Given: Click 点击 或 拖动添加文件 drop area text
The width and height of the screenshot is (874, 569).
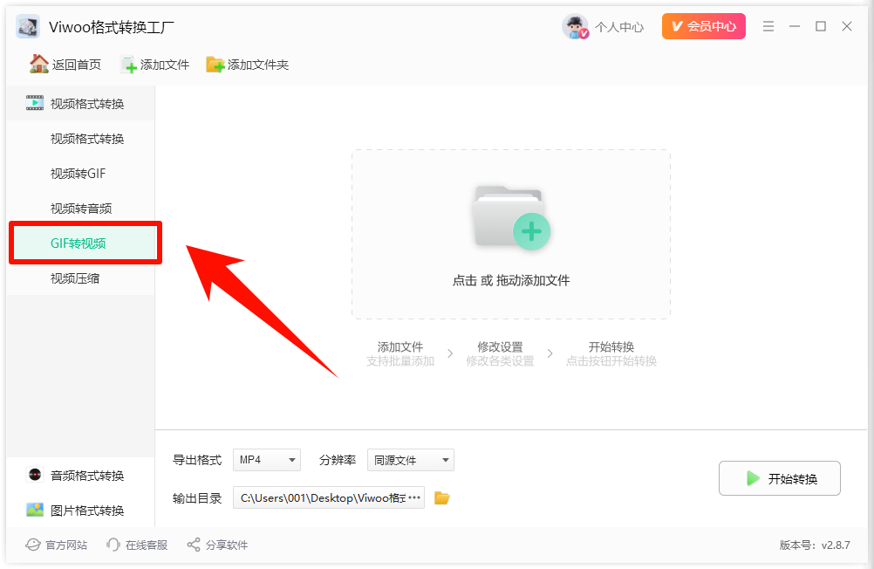Looking at the screenshot, I should point(510,281).
